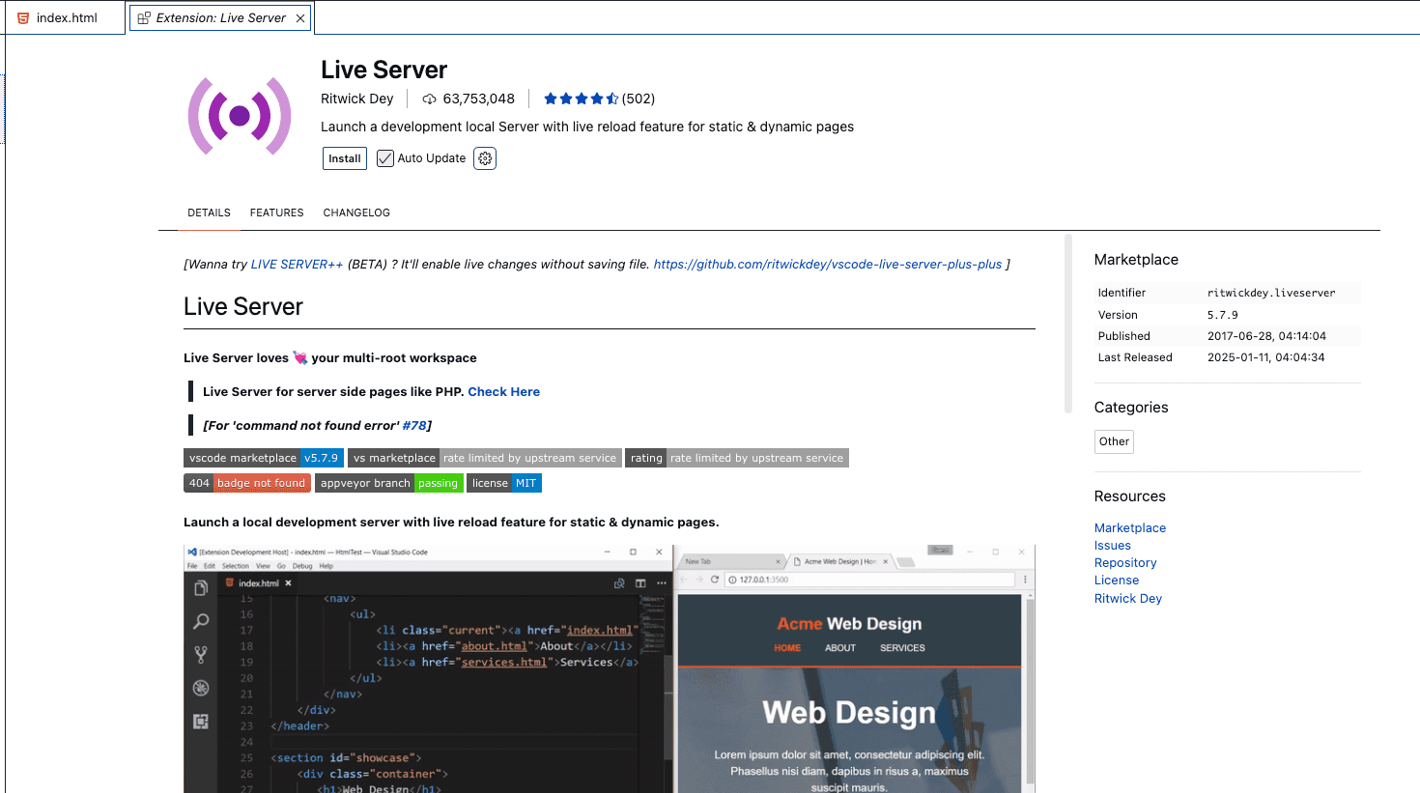
Task: Open the License resource link
Action: [x=1117, y=580]
